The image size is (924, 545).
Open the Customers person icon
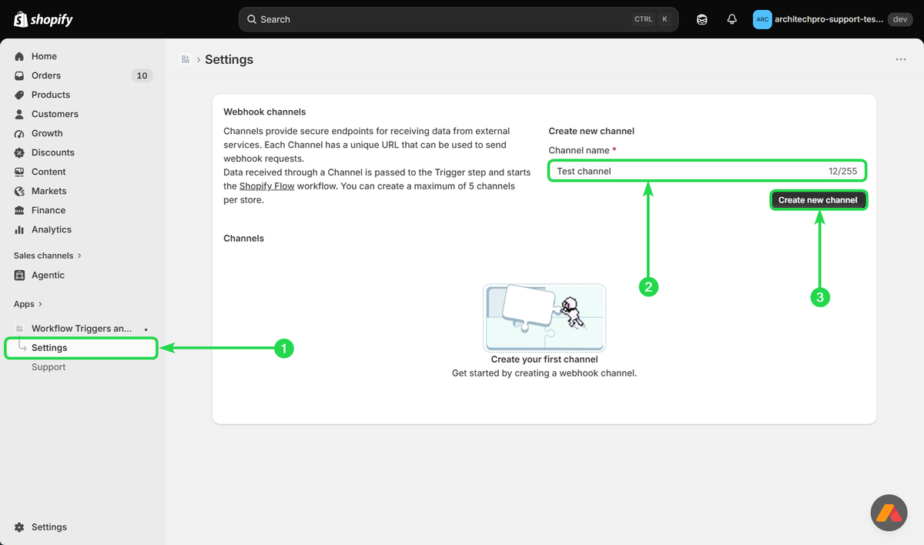(19, 114)
